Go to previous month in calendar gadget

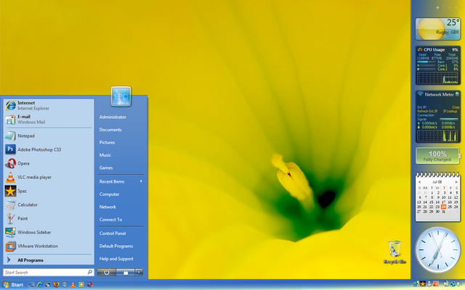tap(419, 182)
